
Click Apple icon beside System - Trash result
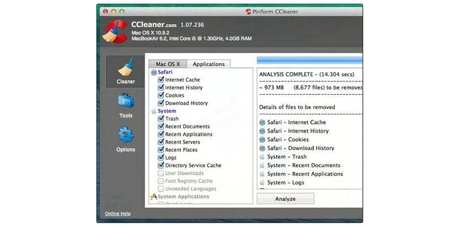(x=262, y=157)
